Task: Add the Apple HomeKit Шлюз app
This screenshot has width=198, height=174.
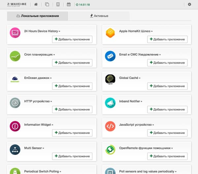Action: 167,39
